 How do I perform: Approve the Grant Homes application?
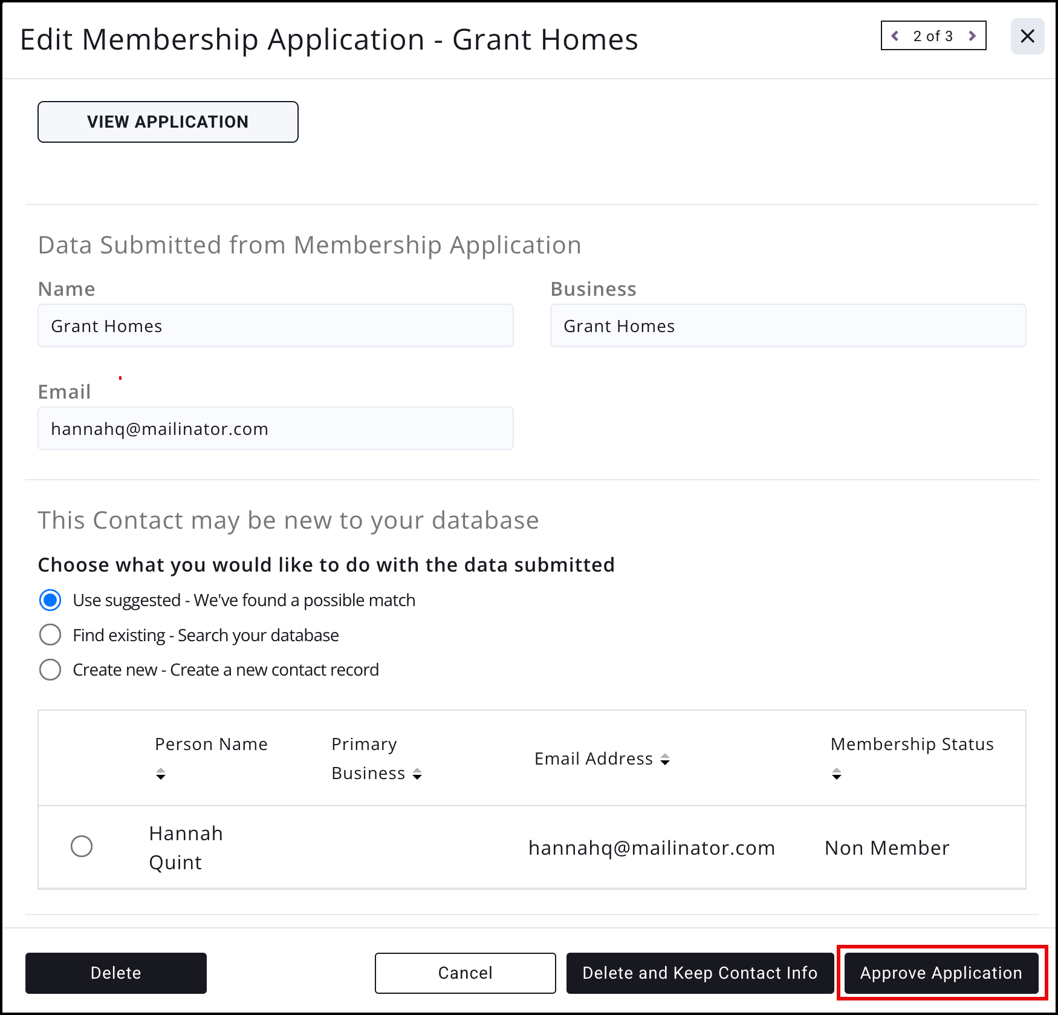(x=941, y=973)
